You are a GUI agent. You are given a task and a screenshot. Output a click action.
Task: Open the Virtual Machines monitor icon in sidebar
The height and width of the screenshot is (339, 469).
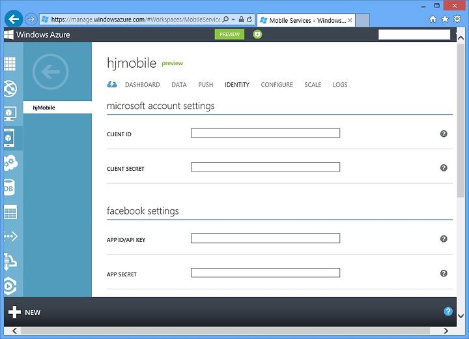click(10, 113)
